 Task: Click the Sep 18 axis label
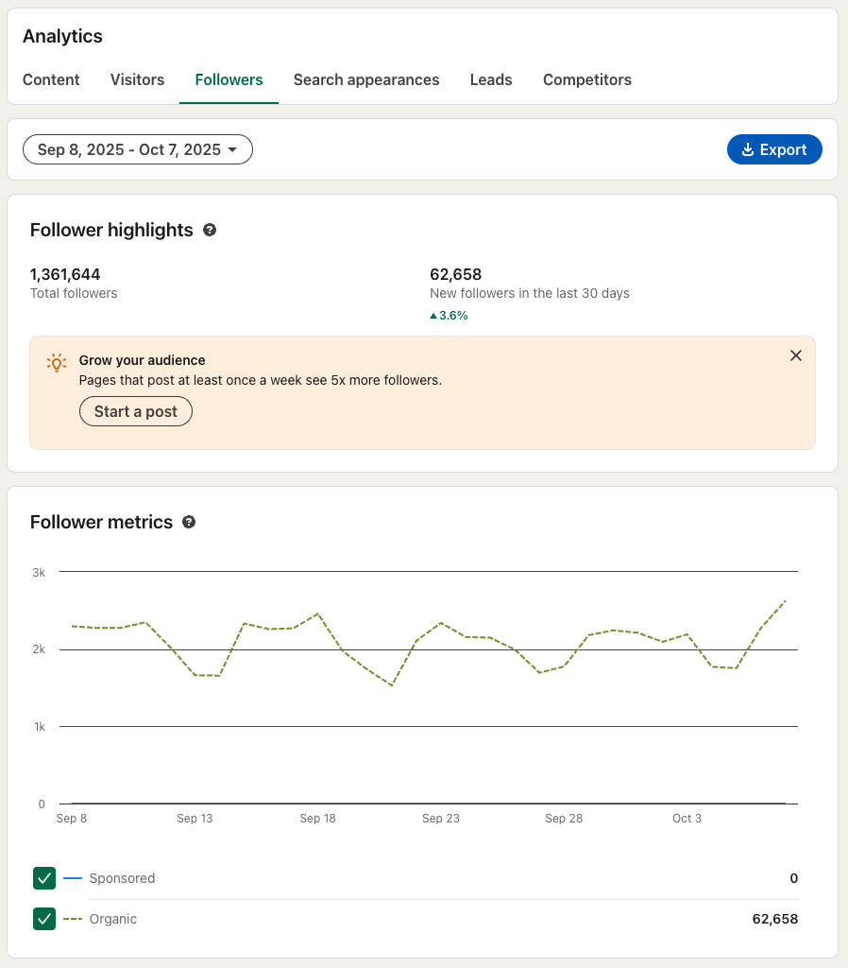[317, 819]
